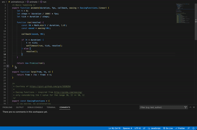Open the animate symbol breadcrumb
The image size is (197, 130).
click(32, 2)
